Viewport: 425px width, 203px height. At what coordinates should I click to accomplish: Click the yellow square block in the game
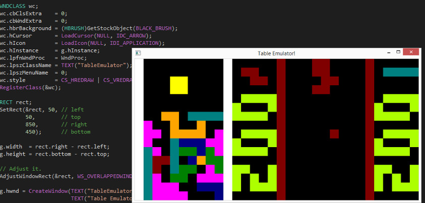[x=178, y=85]
